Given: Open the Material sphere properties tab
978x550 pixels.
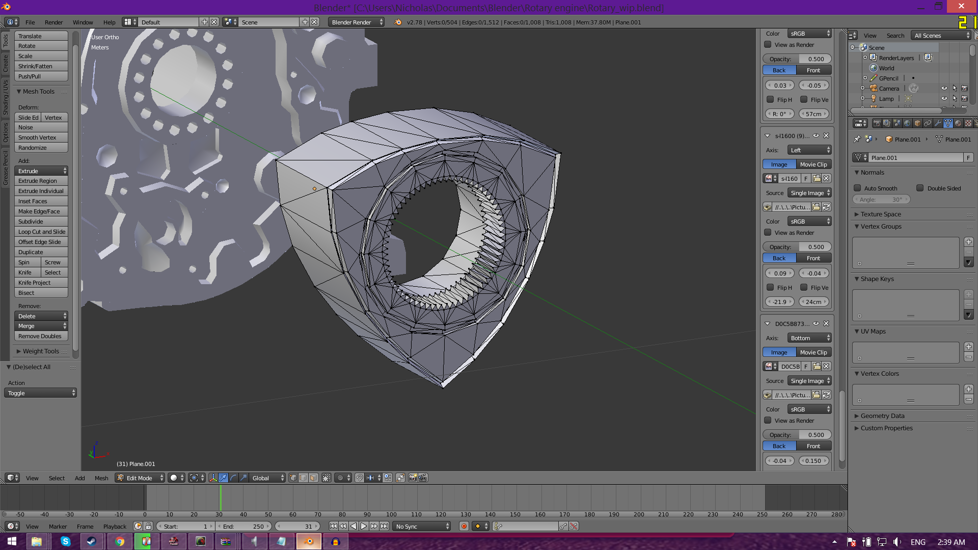Looking at the screenshot, I should coord(958,123).
